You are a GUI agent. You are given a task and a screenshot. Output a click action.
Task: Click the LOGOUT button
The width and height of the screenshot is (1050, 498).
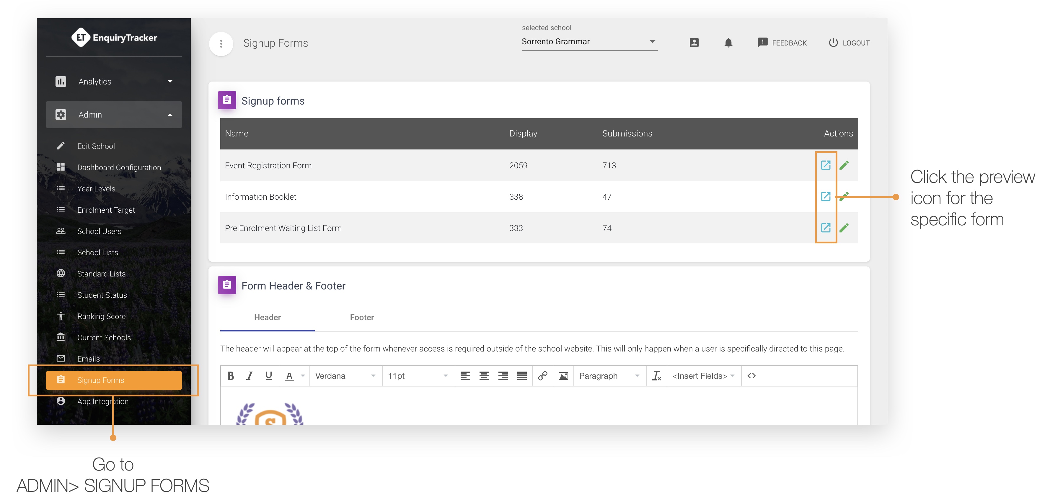click(849, 43)
